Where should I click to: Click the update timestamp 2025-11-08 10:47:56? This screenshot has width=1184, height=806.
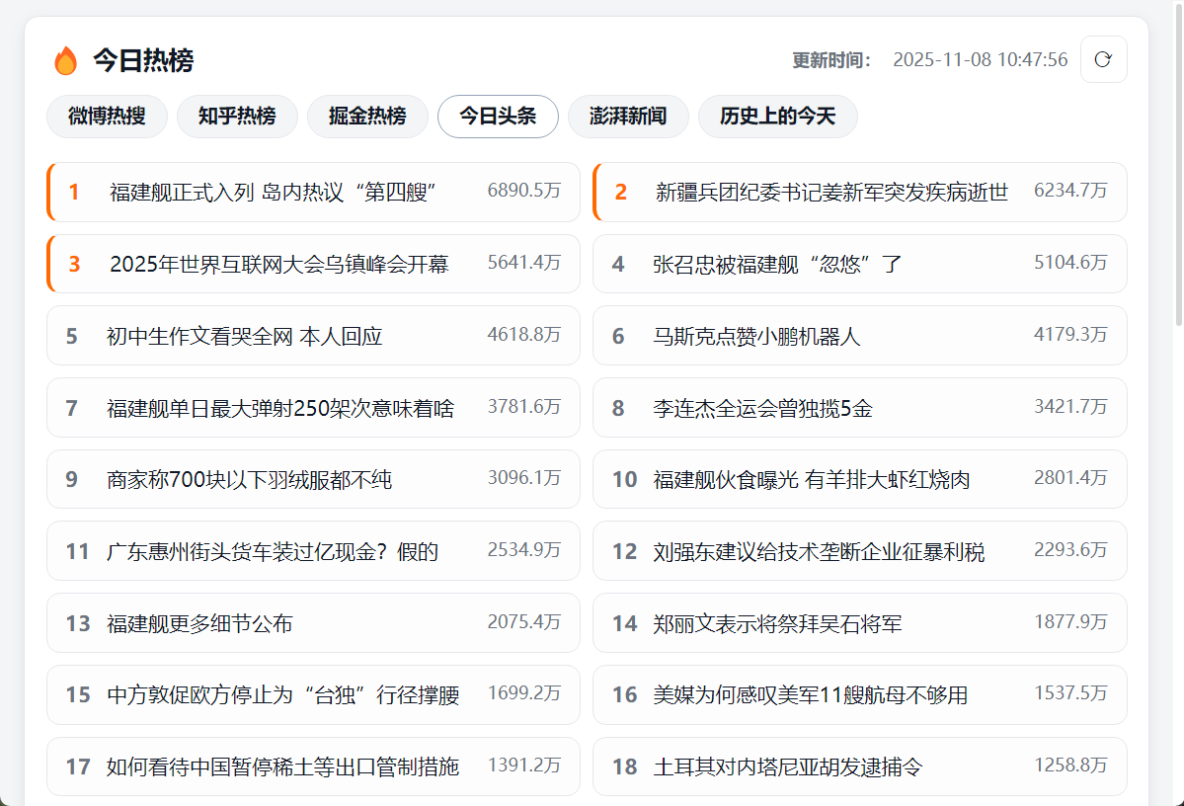coord(980,60)
